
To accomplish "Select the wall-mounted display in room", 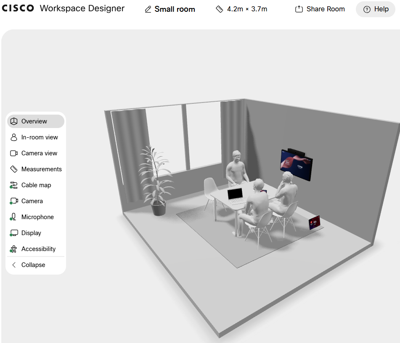I will click(297, 165).
